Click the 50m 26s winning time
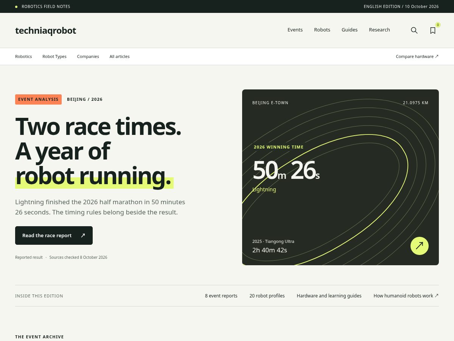 coord(286,170)
